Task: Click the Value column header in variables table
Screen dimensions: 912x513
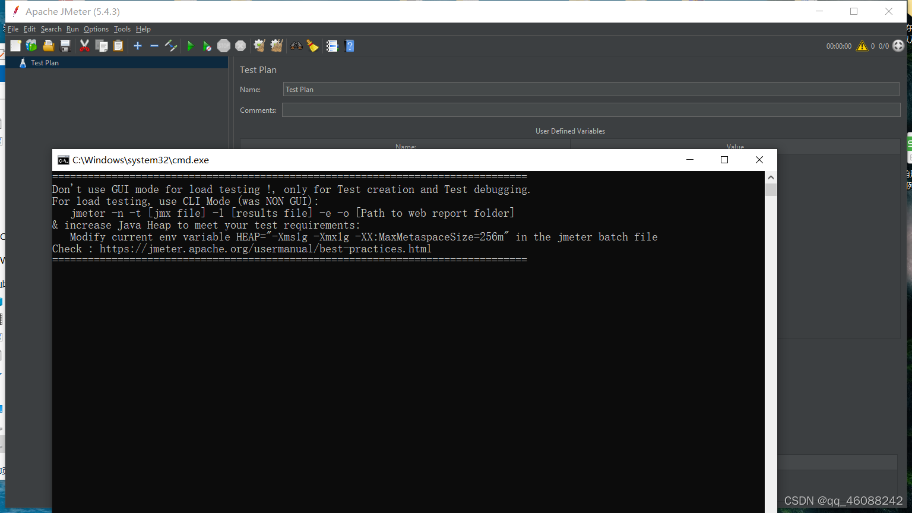Action: tap(735, 145)
